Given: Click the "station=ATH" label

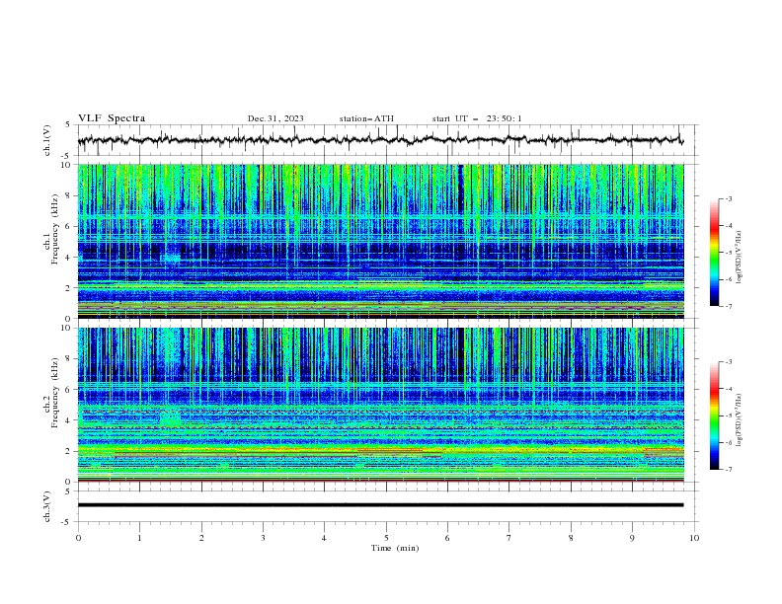Looking at the screenshot, I should (x=366, y=118).
